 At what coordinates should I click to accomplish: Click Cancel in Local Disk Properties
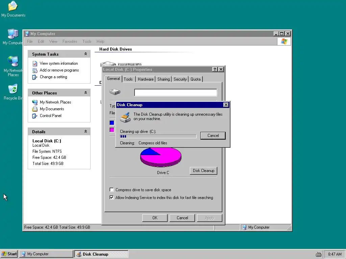point(182,218)
